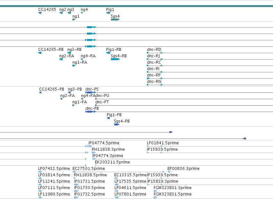
Task: Select EST label "IP04774.5prime"
Action: (x=104, y=143)
